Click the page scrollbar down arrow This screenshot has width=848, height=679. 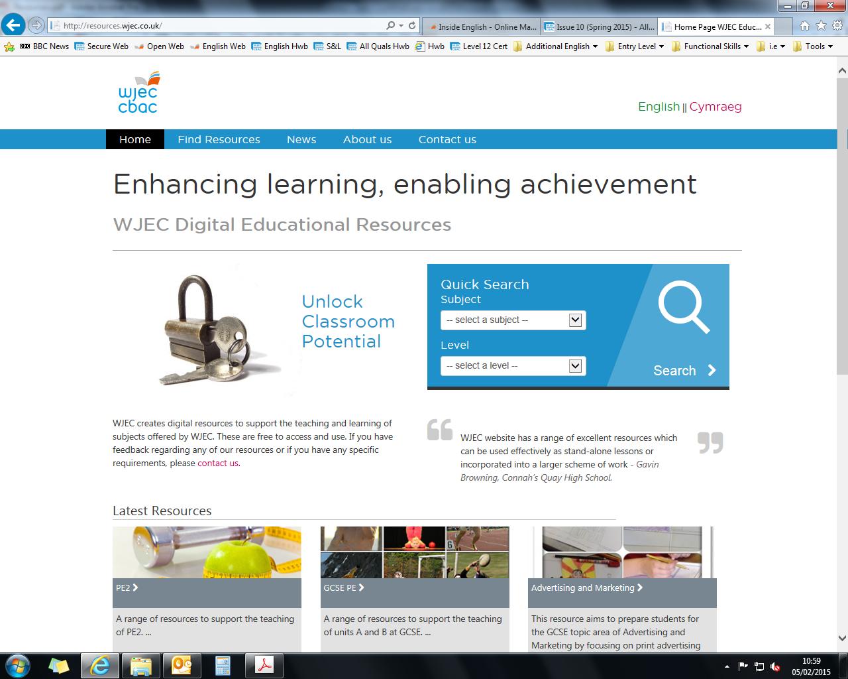[842, 638]
